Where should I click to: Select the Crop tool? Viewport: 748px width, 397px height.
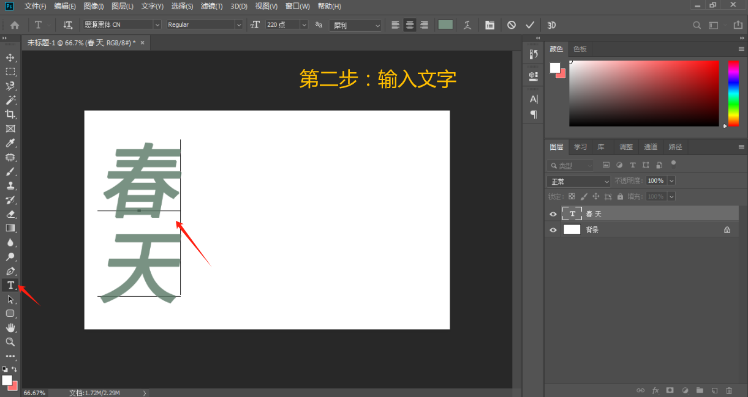click(x=10, y=114)
